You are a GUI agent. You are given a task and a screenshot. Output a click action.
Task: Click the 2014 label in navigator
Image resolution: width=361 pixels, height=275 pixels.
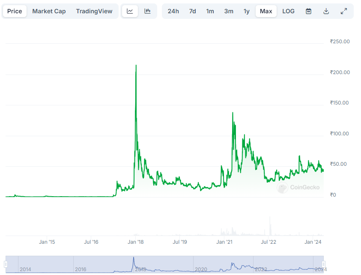coord(25,269)
